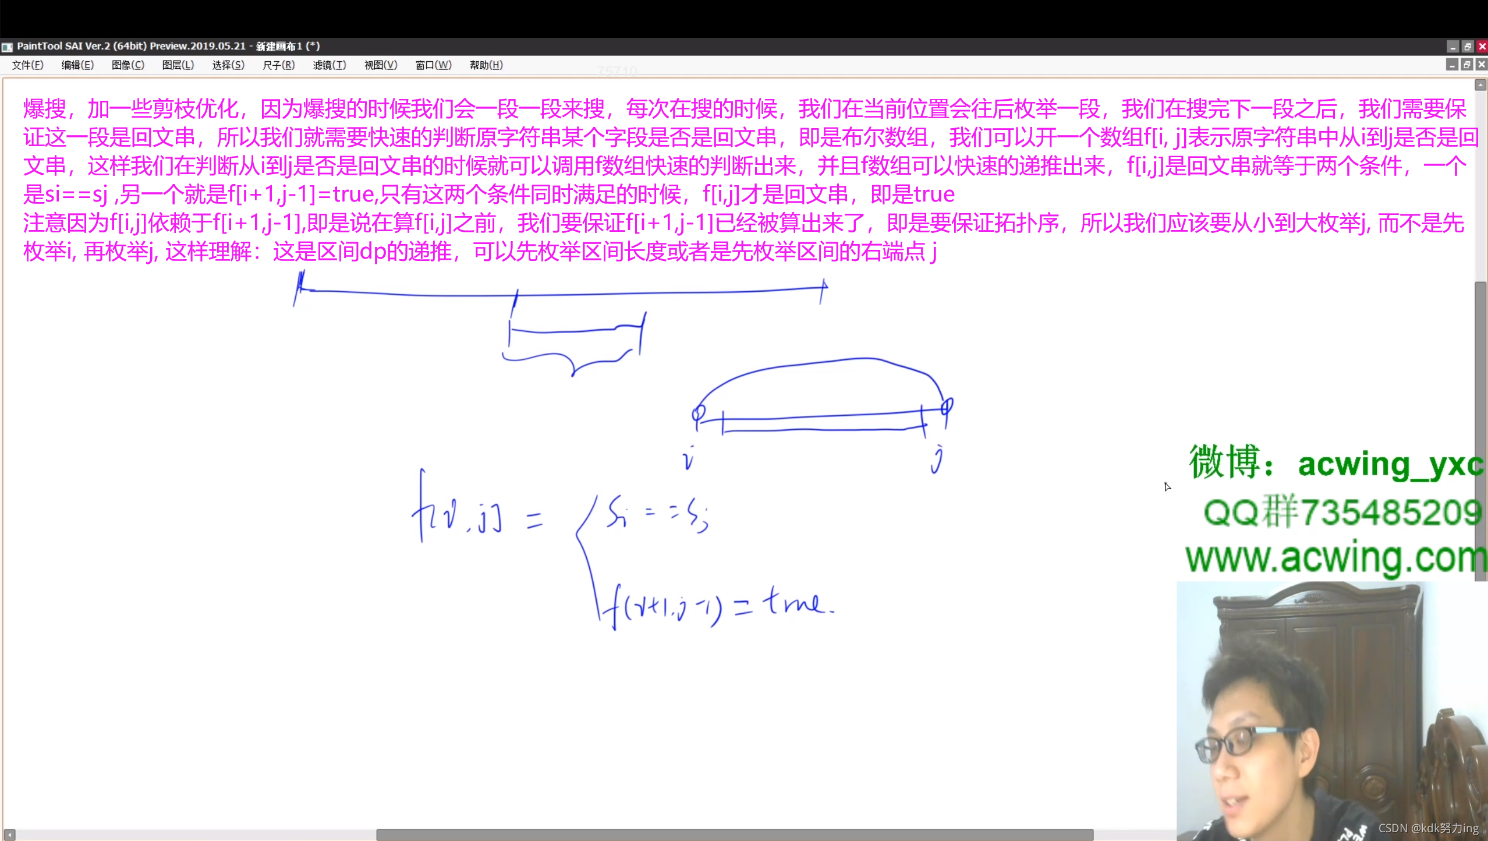Screen dimensions: 1488x841
Task: Click the vertical scrollbar thumb
Action: coord(1480,431)
